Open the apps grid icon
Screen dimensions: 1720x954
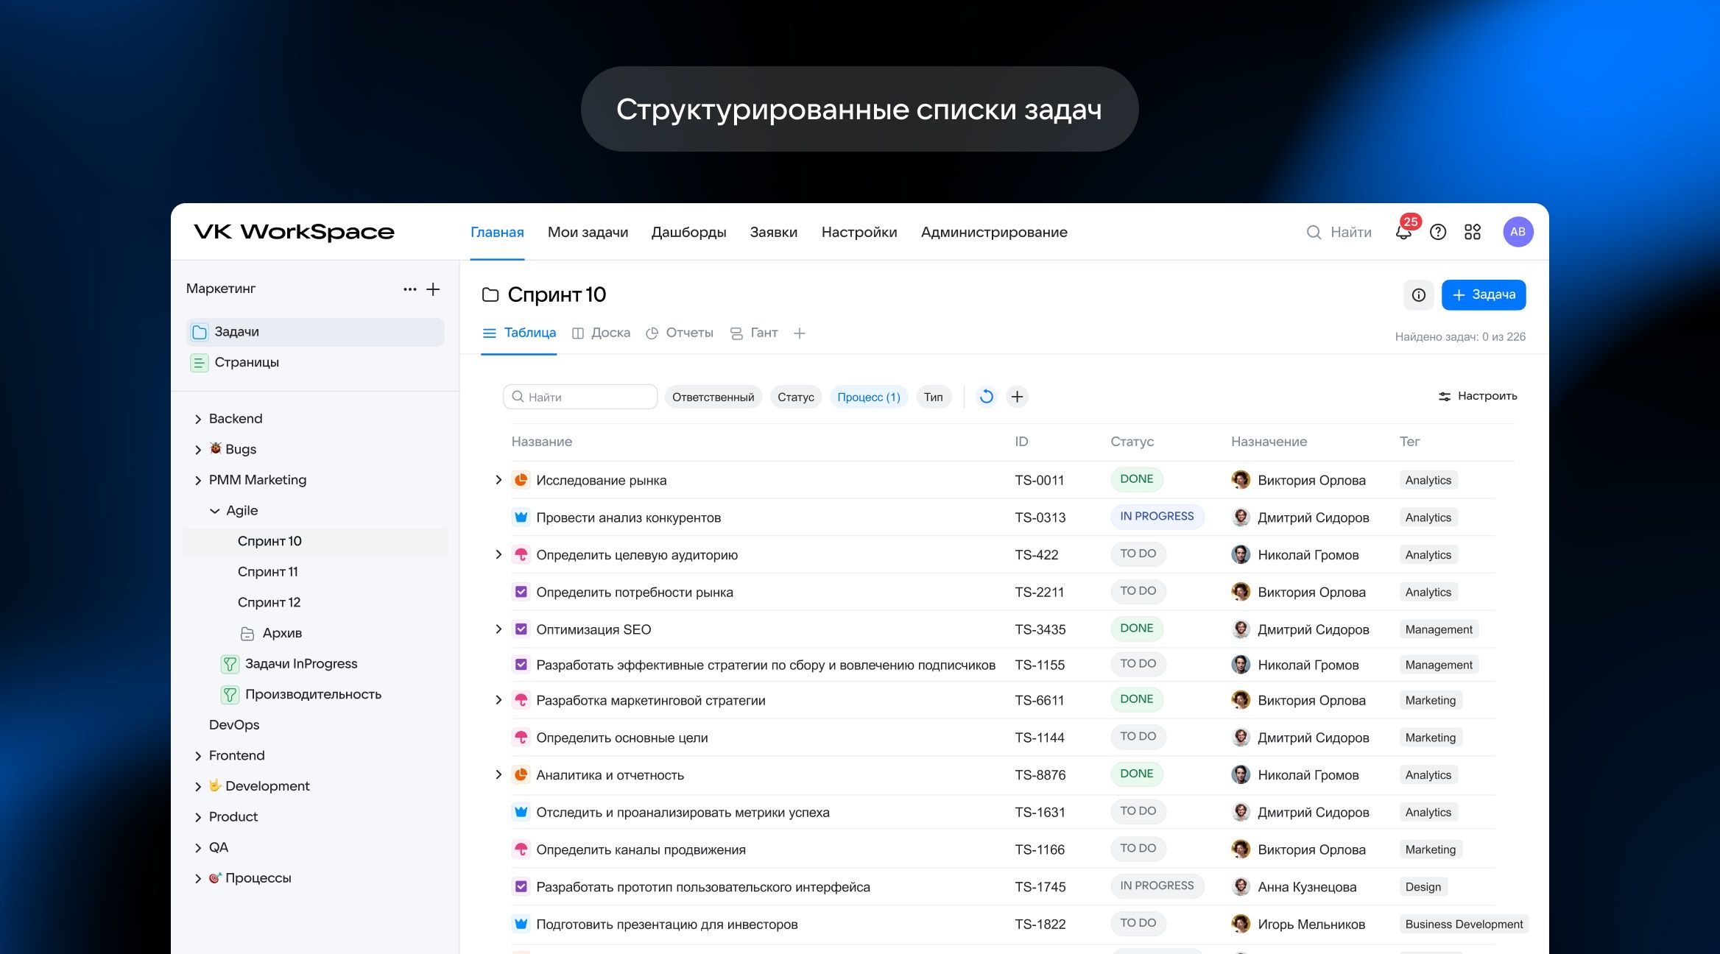pyautogui.click(x=1473, y=232)
